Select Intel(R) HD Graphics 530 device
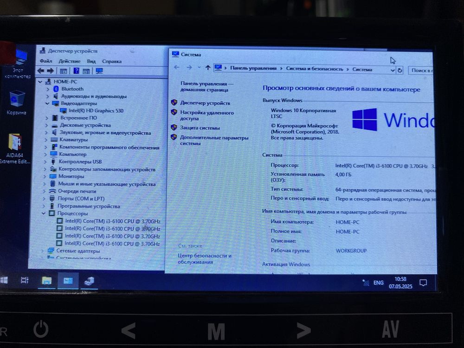Viewport: 464px width, 348px height. click(96, 111)
